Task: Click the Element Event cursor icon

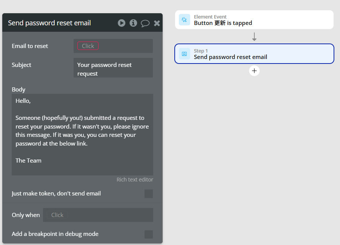Action: click(x=185, y=20)
